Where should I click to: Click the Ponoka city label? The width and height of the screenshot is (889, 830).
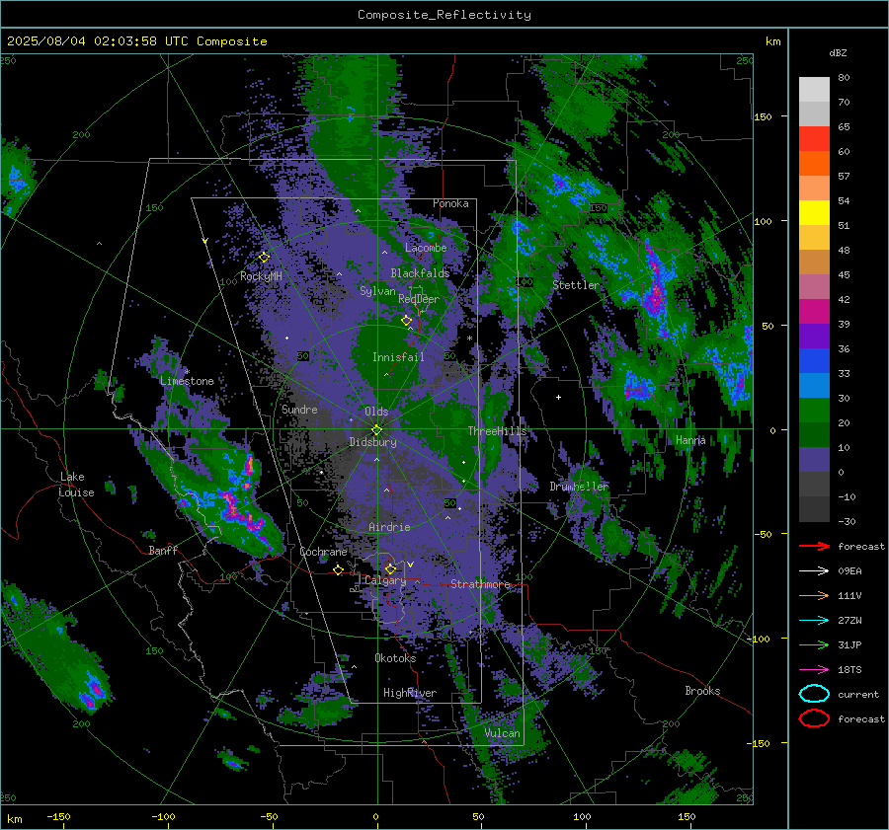pos(450,203)
